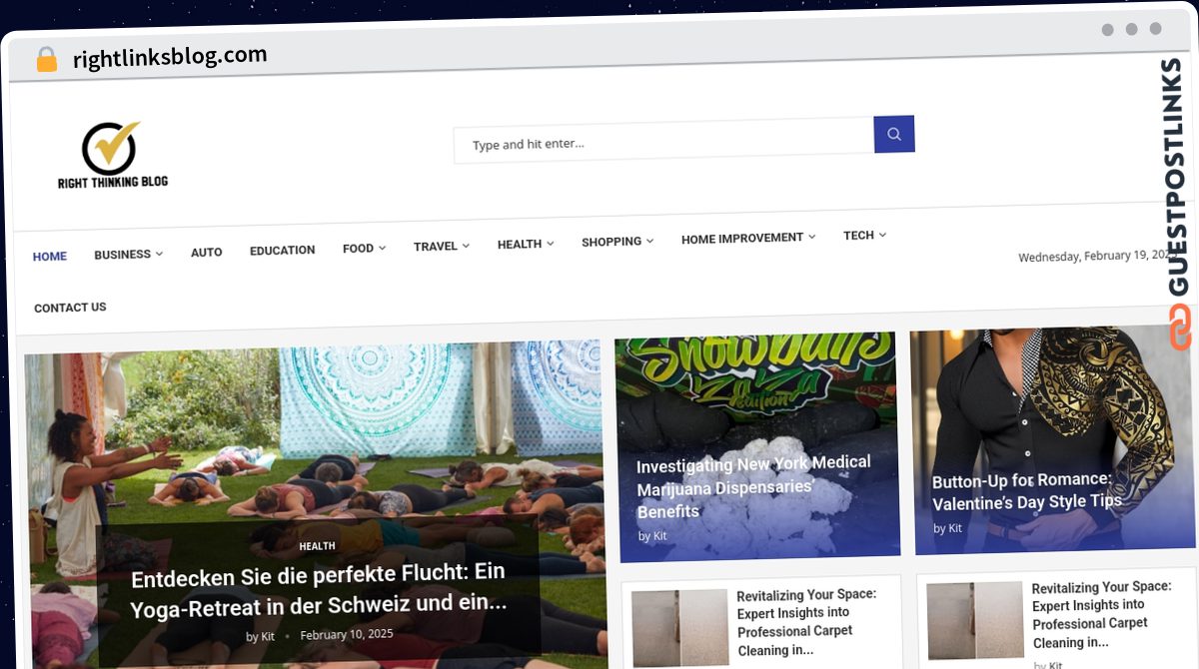Open New York Medical Marijuana Dispensaries article
This screenshot has width=1199, height=669.
pyautogui.click(x=753, y=487)
